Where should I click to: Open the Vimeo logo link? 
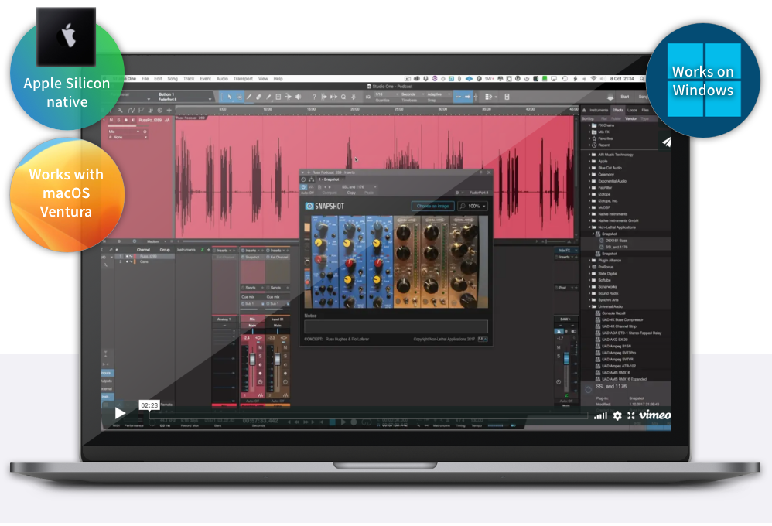(x=655, y=415)
